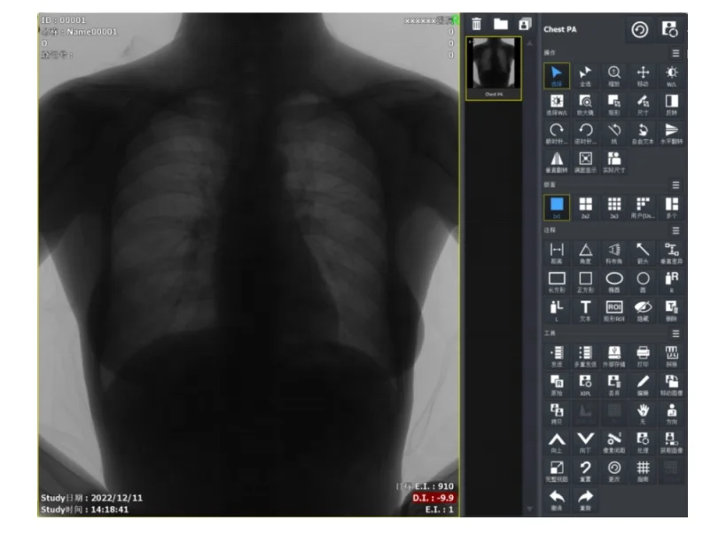Click the folder icon above thumbnails
This screenshot has width=703, height=536.
(x=500, y=24)
